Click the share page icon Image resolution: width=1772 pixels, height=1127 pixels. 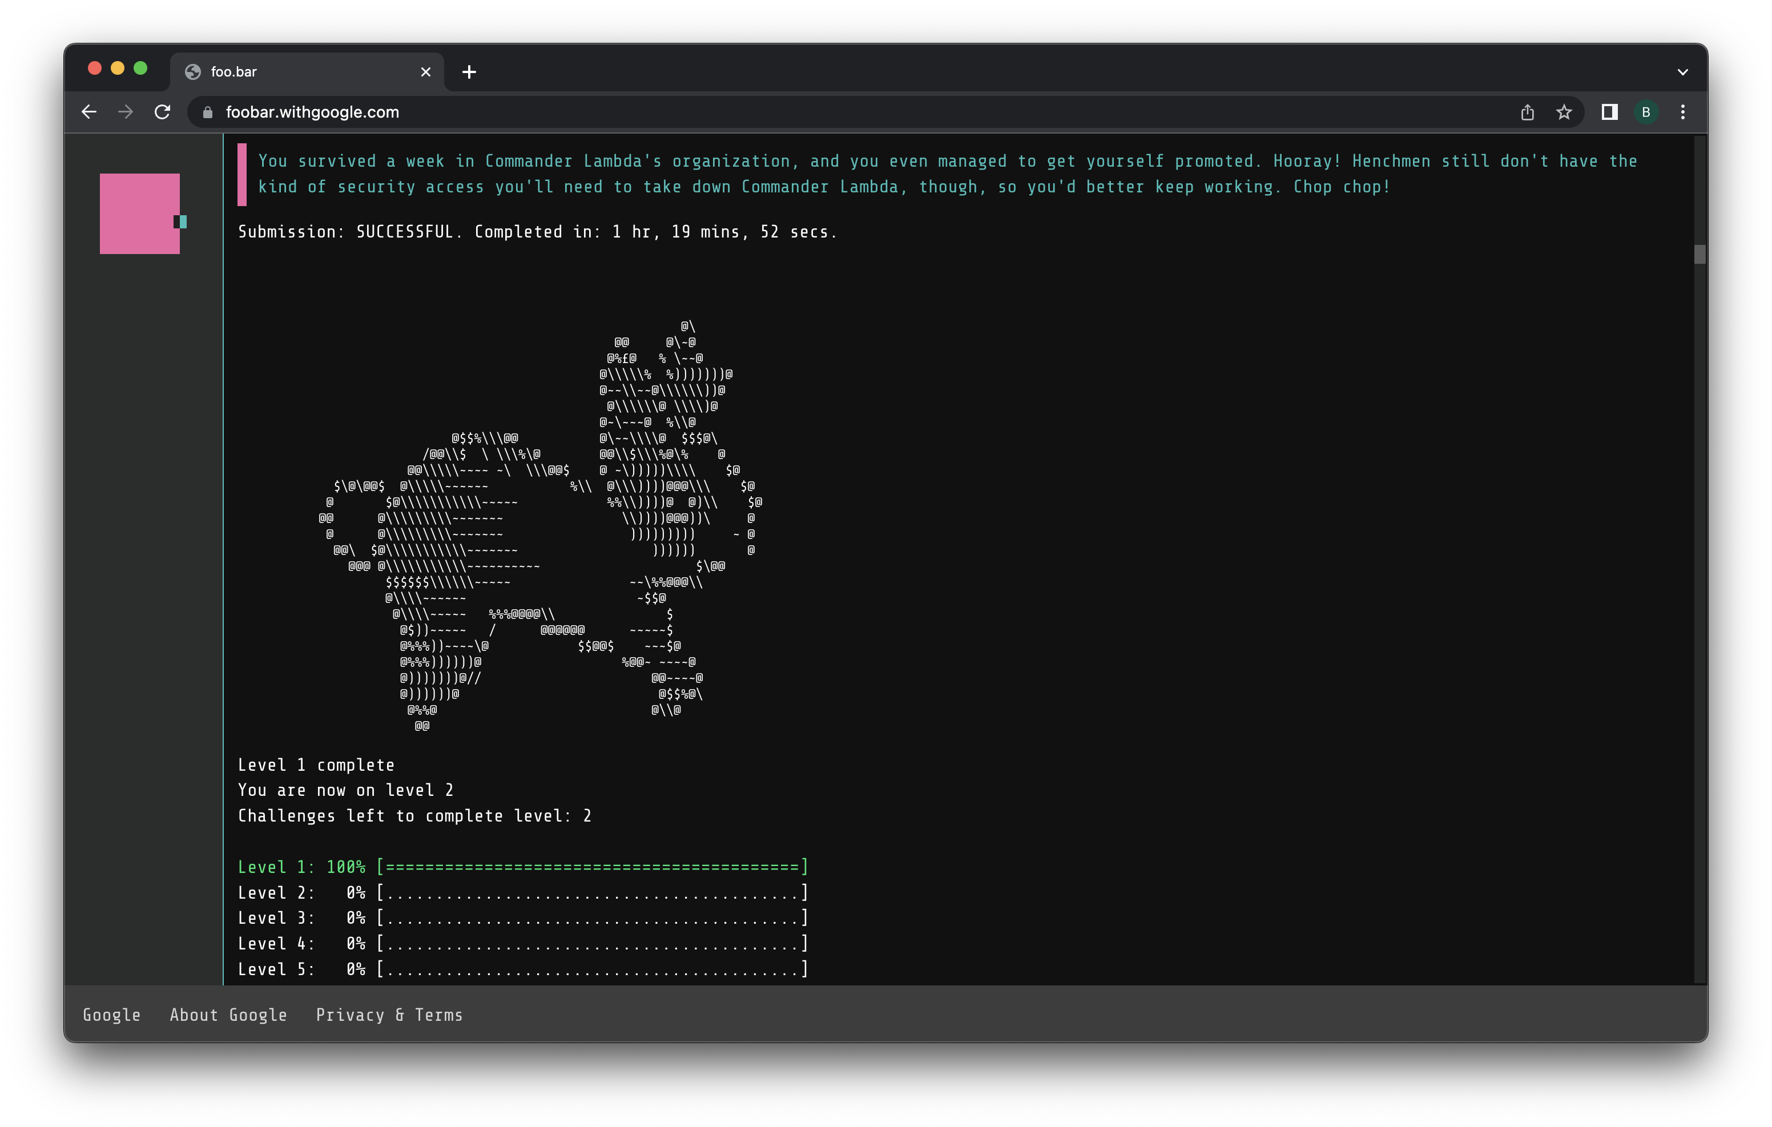coord(1528,112)
